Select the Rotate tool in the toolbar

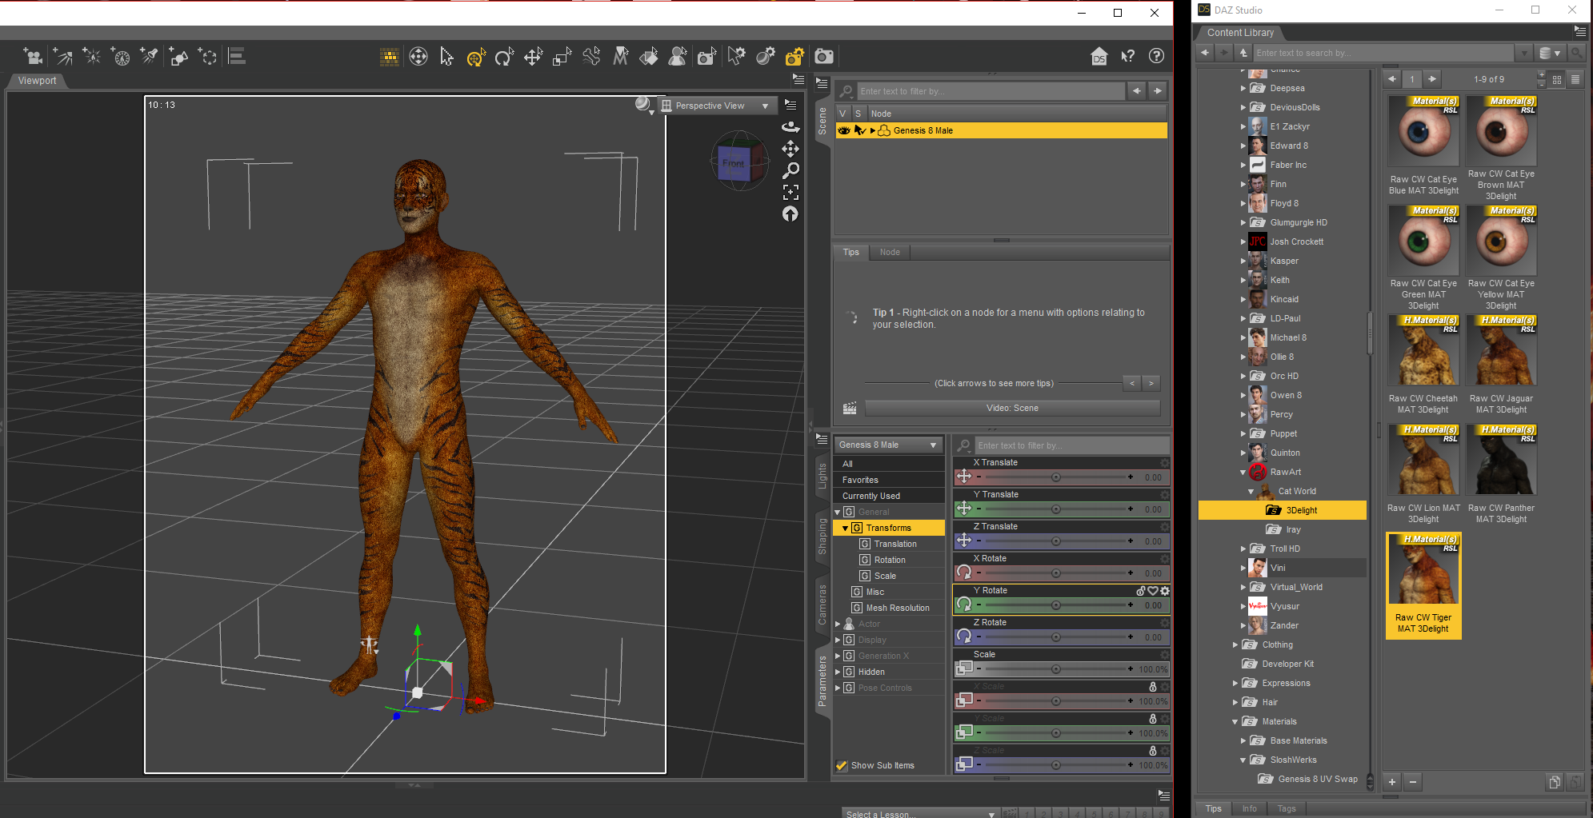click(x=504, y=57)
